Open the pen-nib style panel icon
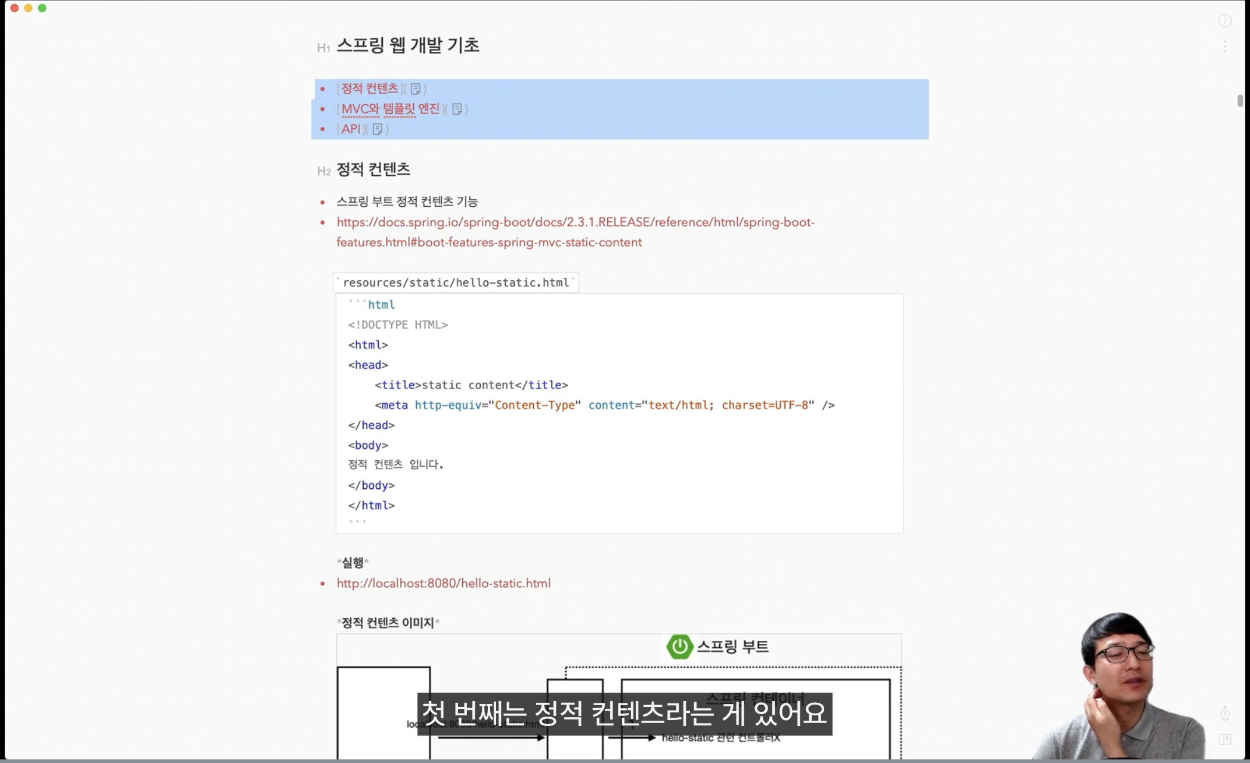The image size is (1250, 763). point(1225,713)
